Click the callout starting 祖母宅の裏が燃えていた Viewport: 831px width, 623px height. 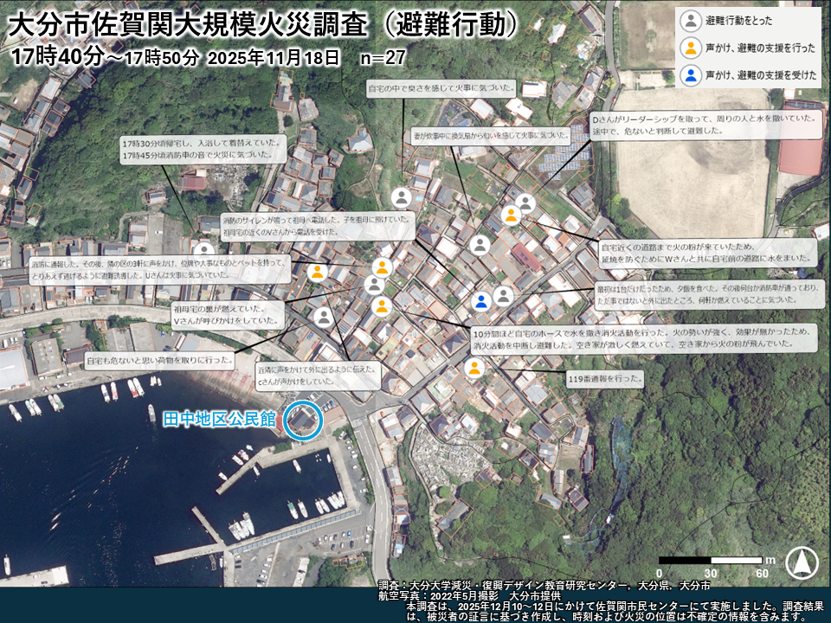[228, 313]
